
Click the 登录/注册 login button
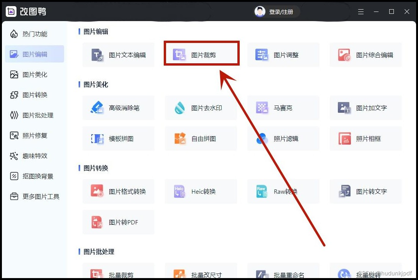(x=276, y=12)
